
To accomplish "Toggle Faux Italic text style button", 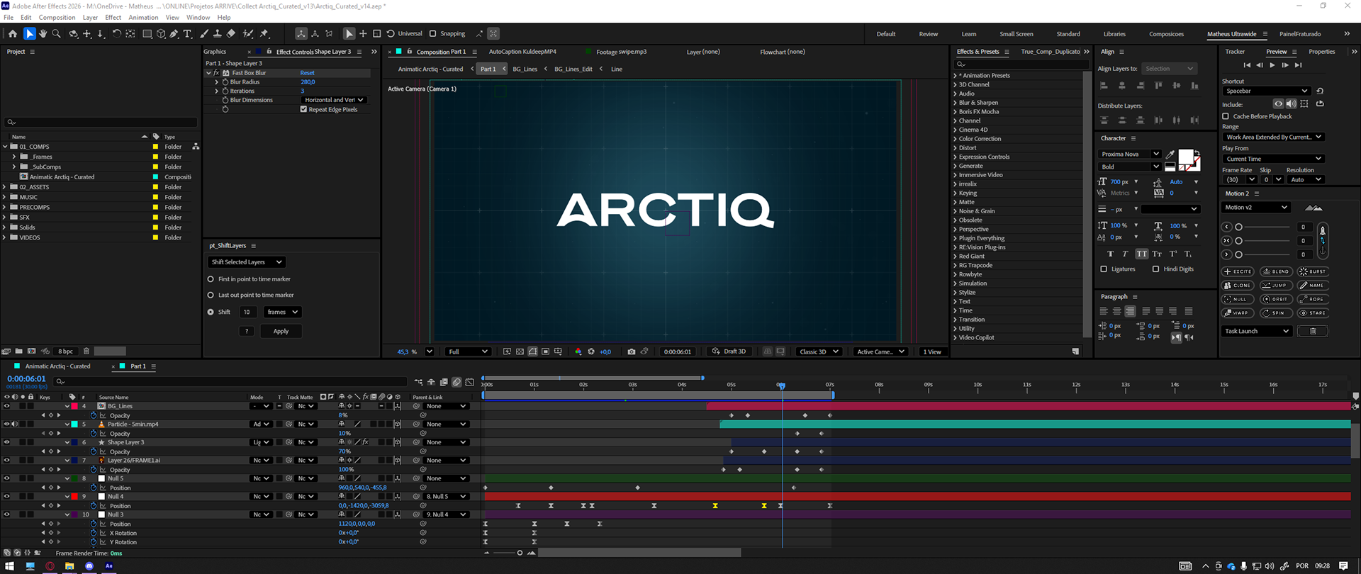I will [x=1125, y=254].
